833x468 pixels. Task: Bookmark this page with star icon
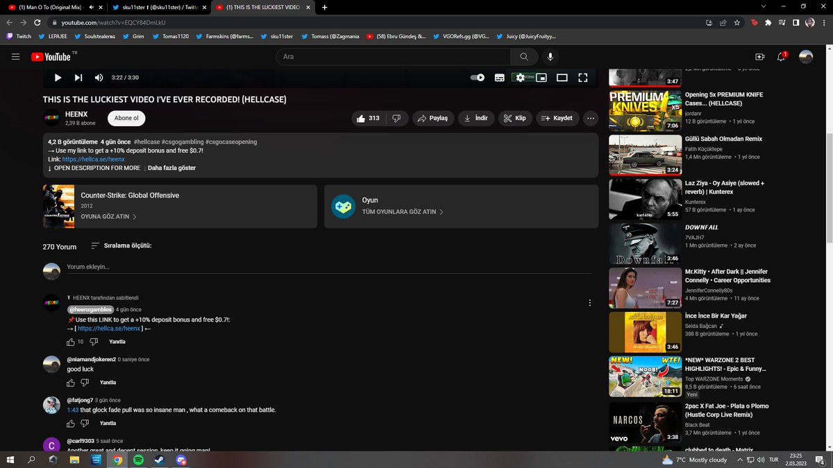739,22
